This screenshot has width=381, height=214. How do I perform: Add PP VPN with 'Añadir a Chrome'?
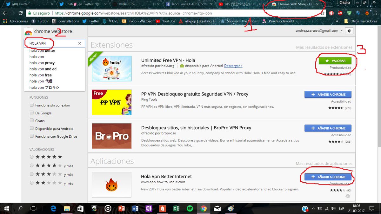[328, 94]
